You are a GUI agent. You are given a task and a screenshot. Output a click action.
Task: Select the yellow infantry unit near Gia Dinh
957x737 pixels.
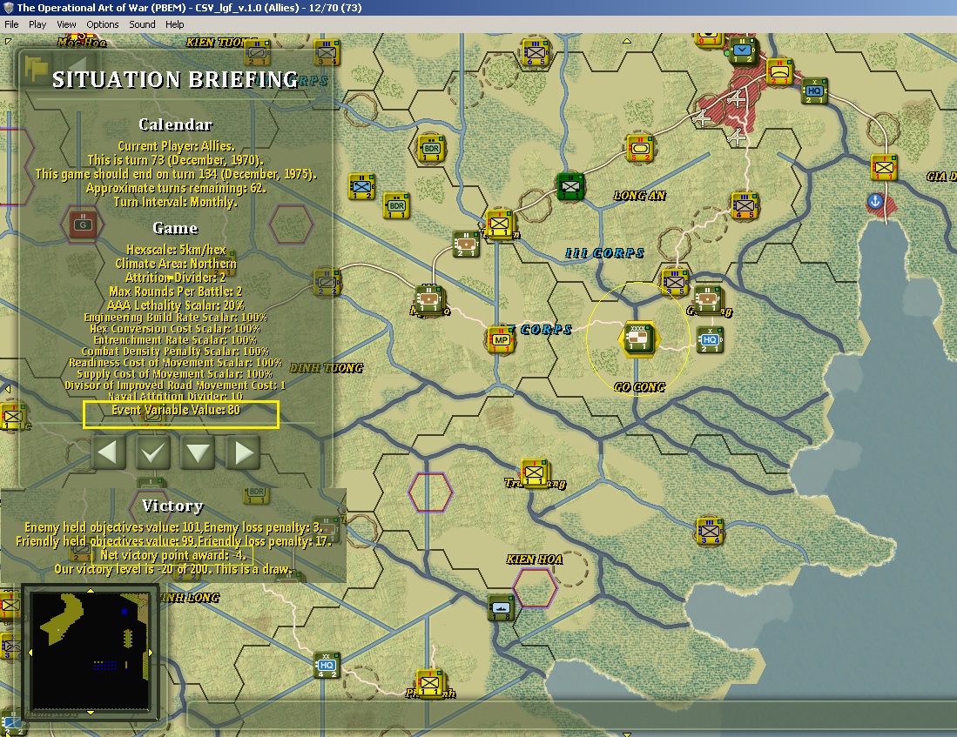884,167
